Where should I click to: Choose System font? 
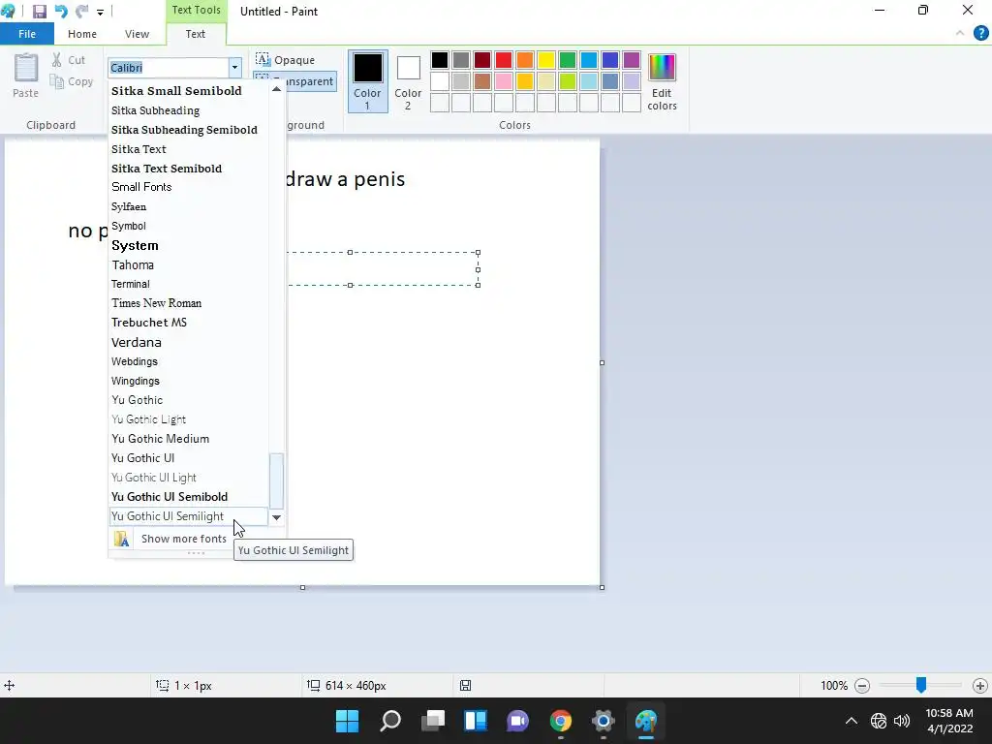189,245
